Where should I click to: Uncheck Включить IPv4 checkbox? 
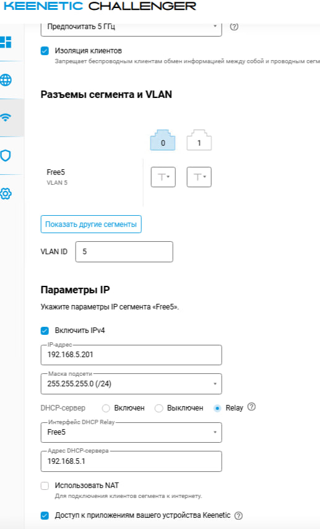pos(45,331)
